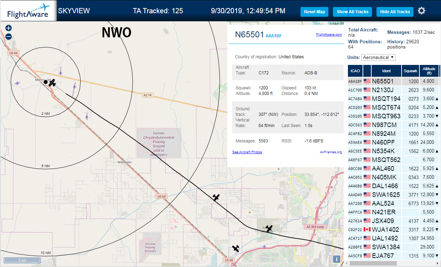
Task: Select the JSX409 aircraft row
Action: (394, 221)
